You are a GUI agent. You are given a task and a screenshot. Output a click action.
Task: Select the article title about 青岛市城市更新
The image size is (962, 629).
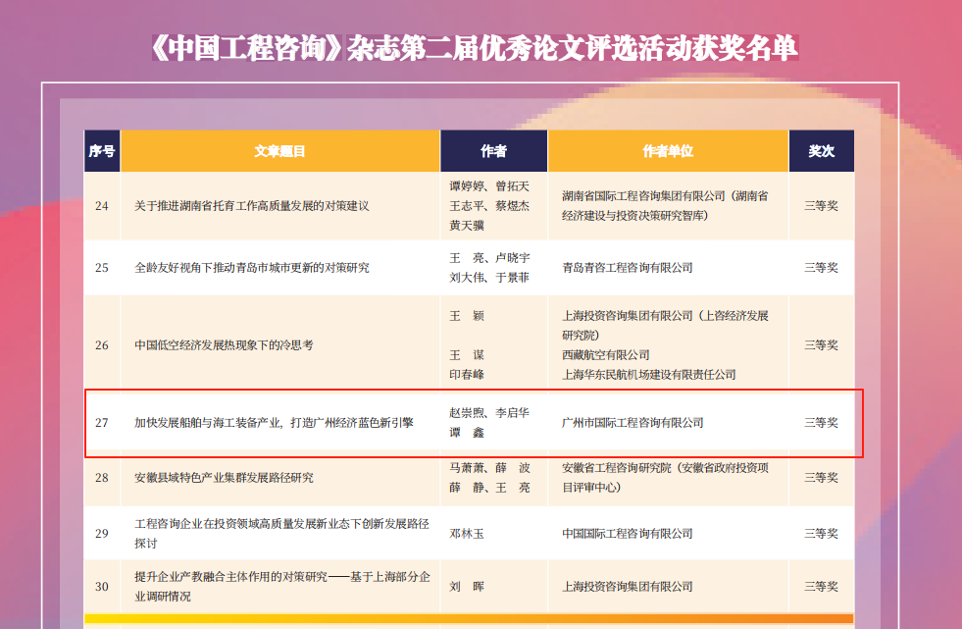[251, 267]
